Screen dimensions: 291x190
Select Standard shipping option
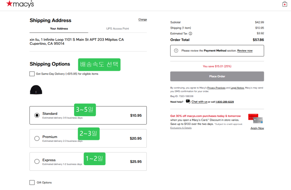pos(37,115)
